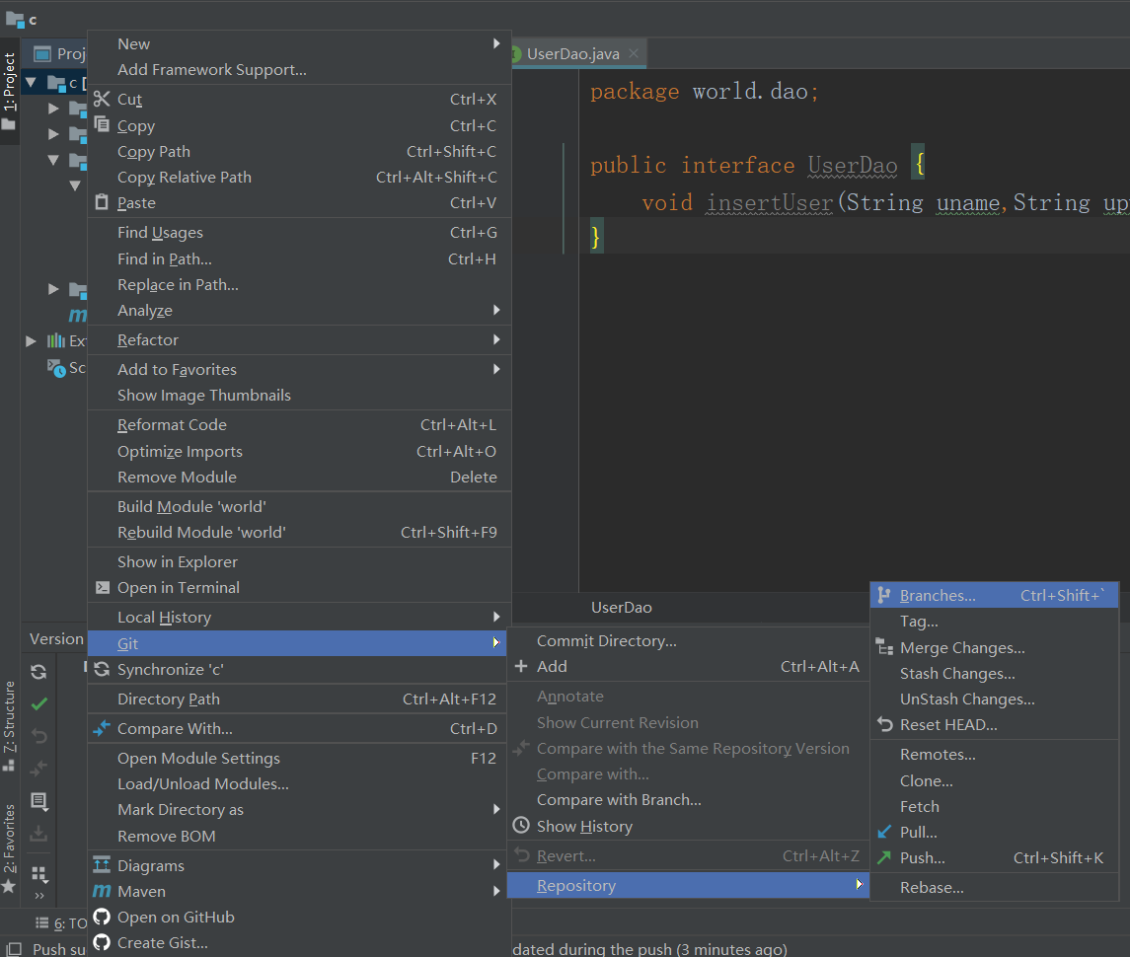Click the green checkmark commit icon
The width and height of the screenshot is (1130, 957).
point(39,703)
